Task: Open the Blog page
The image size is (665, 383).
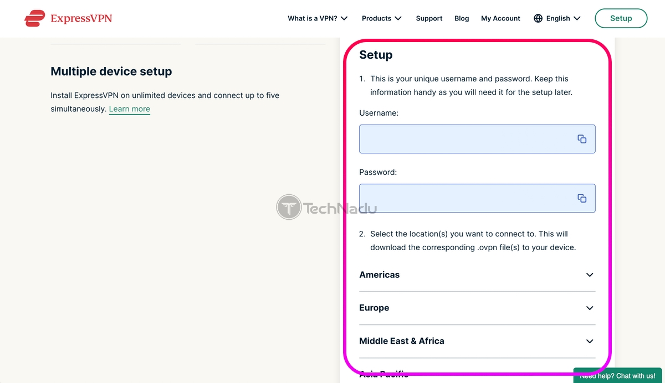Action: (462, 18)
